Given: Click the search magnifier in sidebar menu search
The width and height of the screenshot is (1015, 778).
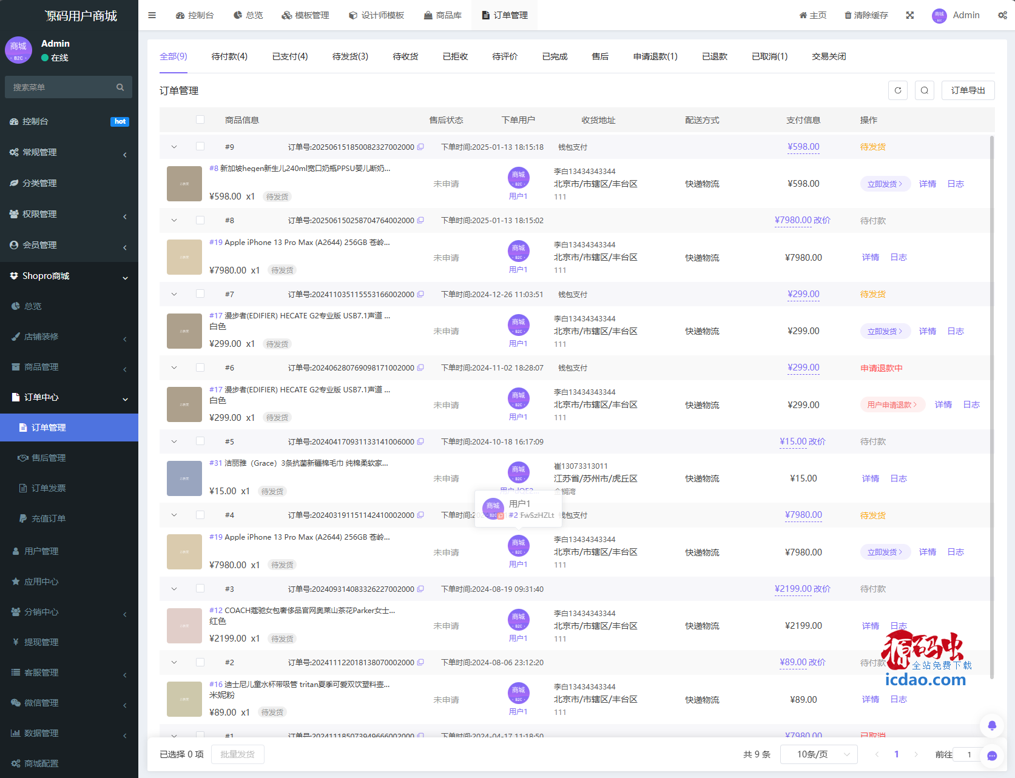Looking at the screenshot, I should (x=120, y=87).
